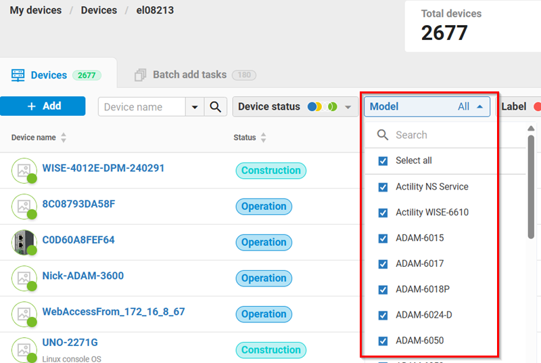This screenshot has width=541, height=363.
Task: Click the Add device button
Action: click(x=43, y=106)
